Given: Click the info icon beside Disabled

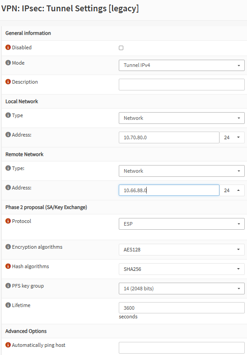Looking at the screenshot, I should coord(8,47).
